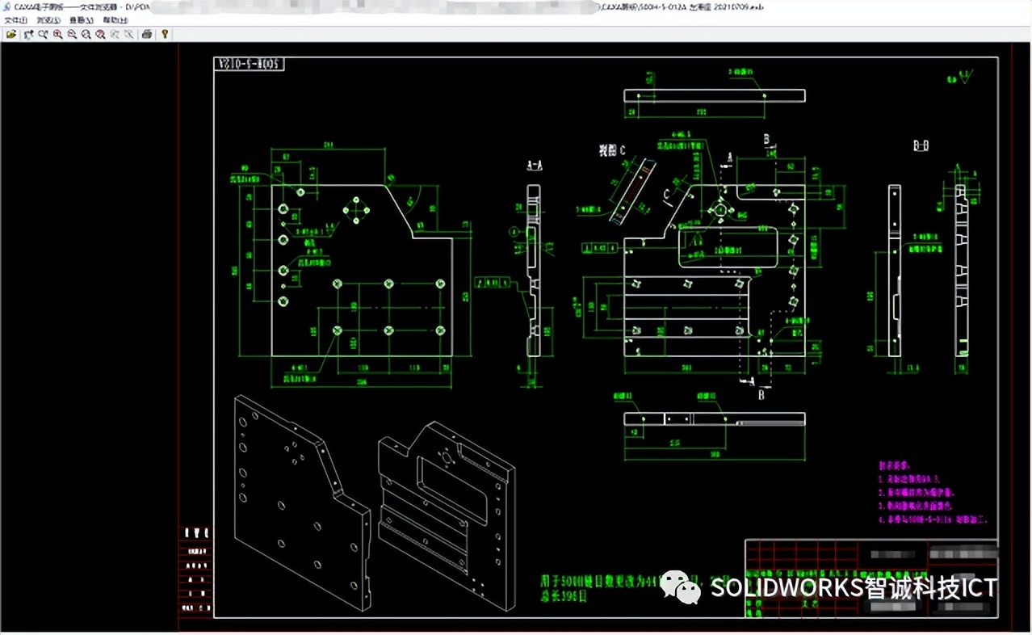Select the pan/move view tool
The height and width of the screenshot is (635, 1032).
27,34
